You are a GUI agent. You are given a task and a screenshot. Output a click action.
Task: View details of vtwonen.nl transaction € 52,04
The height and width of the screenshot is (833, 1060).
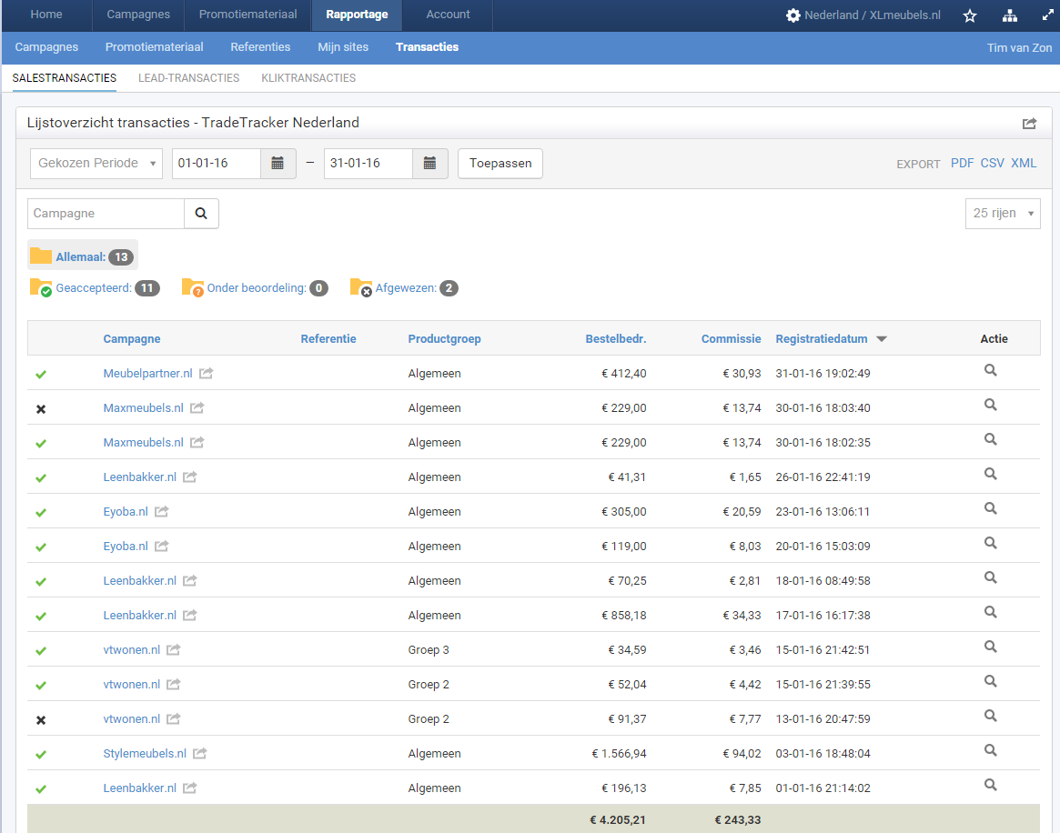[990, 681]
